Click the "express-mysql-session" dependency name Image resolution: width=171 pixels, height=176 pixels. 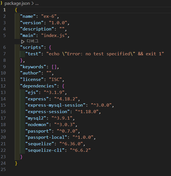pyautogui.click(x=55, y=105)
